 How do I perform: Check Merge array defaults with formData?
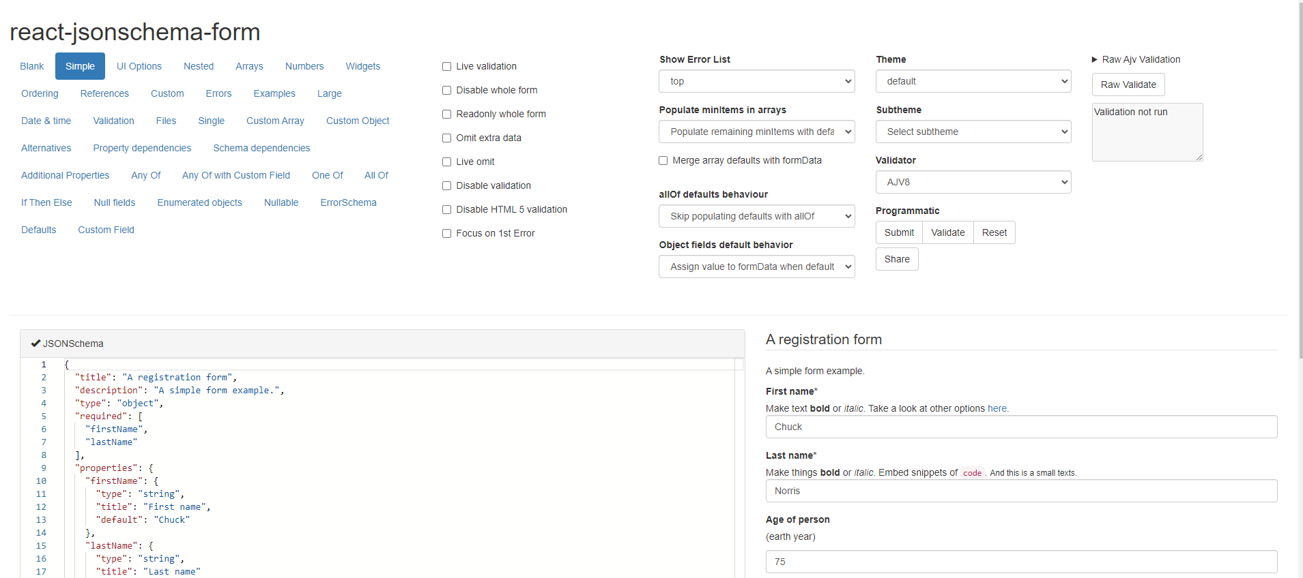663,160
